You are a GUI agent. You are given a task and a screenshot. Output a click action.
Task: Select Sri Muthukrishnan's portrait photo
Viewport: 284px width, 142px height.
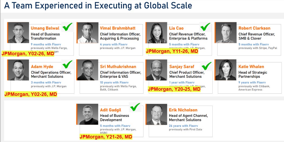coord(88,70)
